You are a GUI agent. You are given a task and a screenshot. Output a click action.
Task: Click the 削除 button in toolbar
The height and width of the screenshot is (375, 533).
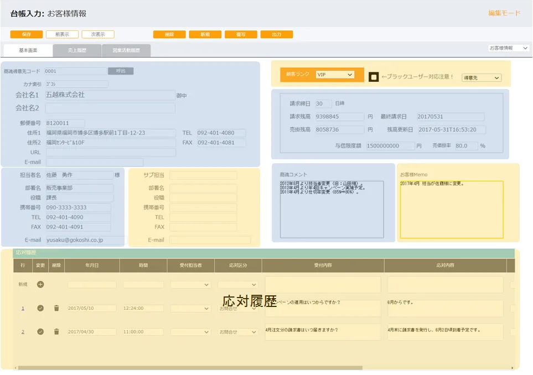[169, 34]
